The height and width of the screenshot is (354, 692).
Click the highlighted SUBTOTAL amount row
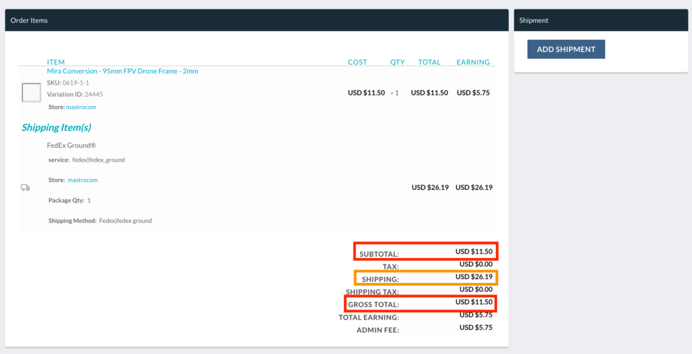[x=426, y=252]
